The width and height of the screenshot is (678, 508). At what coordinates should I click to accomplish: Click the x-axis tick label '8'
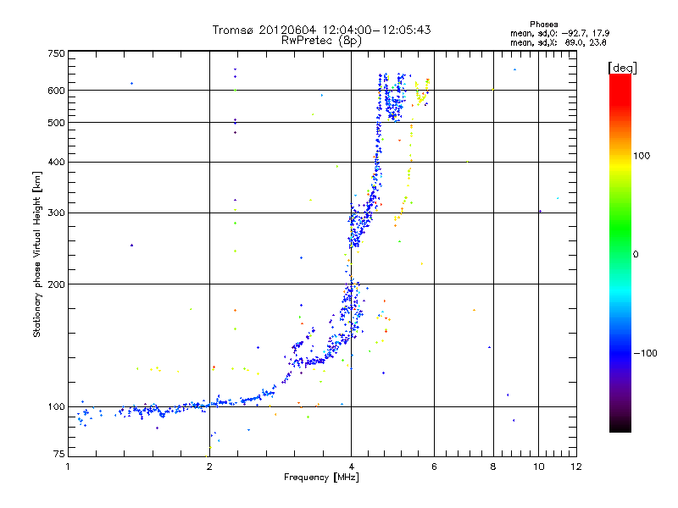[x=493, y=467]
